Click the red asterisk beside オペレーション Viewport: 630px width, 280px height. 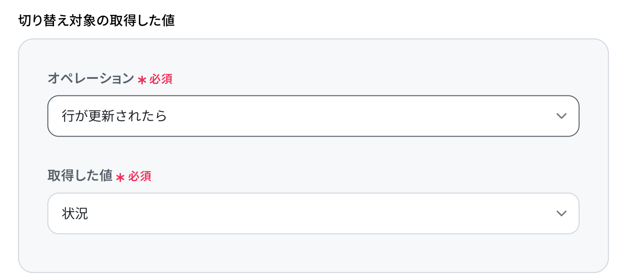[142, 80]
